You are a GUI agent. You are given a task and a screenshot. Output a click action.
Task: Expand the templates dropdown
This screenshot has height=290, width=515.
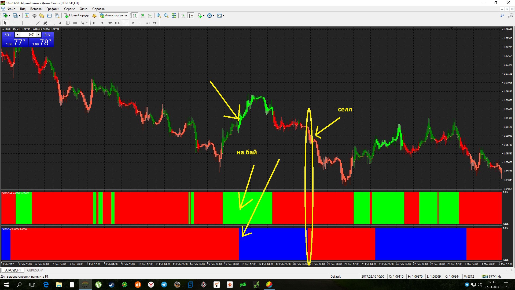click(223, 16)
